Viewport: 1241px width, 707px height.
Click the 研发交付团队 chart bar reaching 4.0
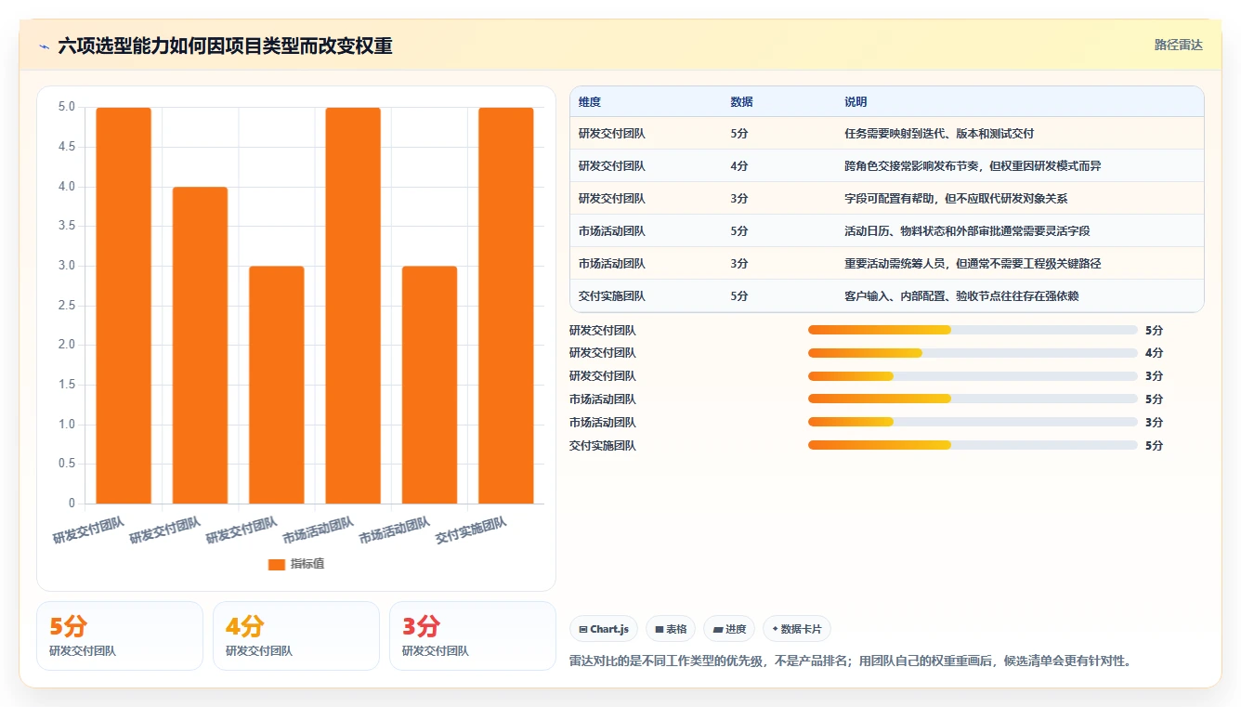200,346
